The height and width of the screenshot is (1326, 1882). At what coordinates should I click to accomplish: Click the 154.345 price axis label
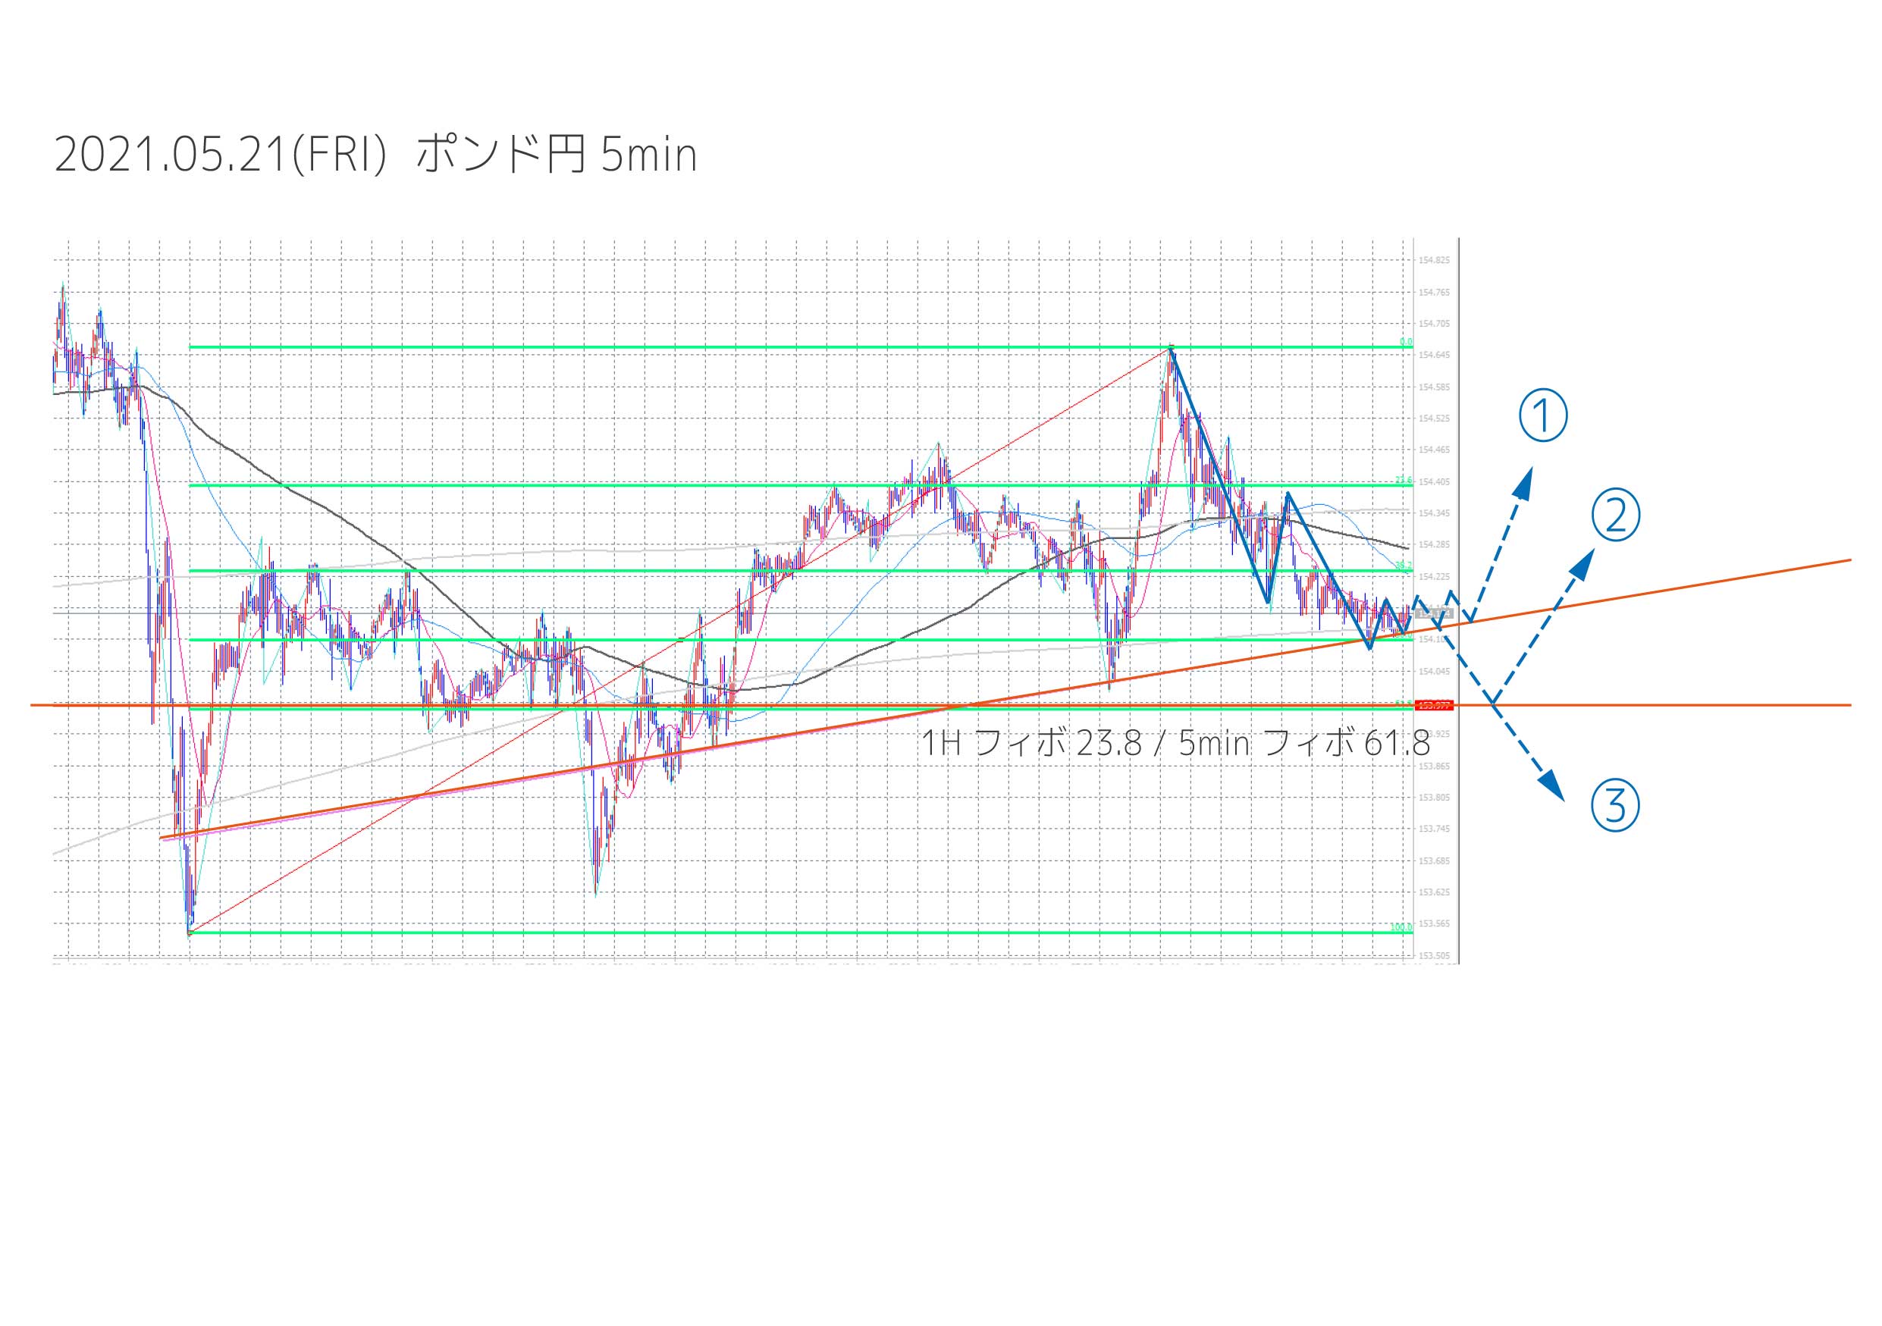click(1435, 513)
